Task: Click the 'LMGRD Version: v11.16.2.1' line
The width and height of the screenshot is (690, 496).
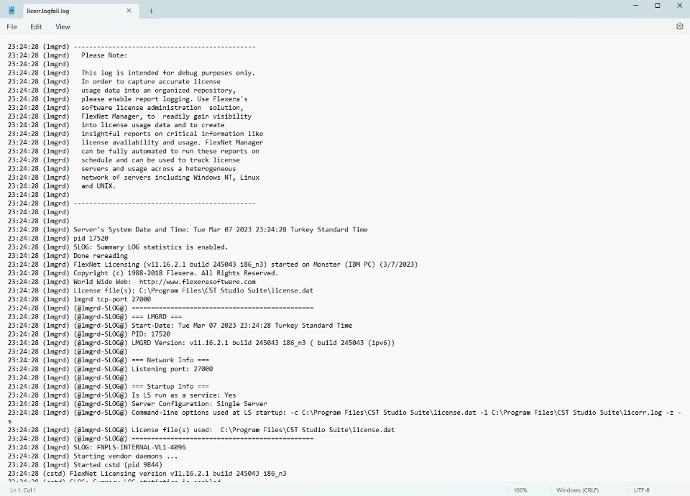Action: (x=263, y=342)
